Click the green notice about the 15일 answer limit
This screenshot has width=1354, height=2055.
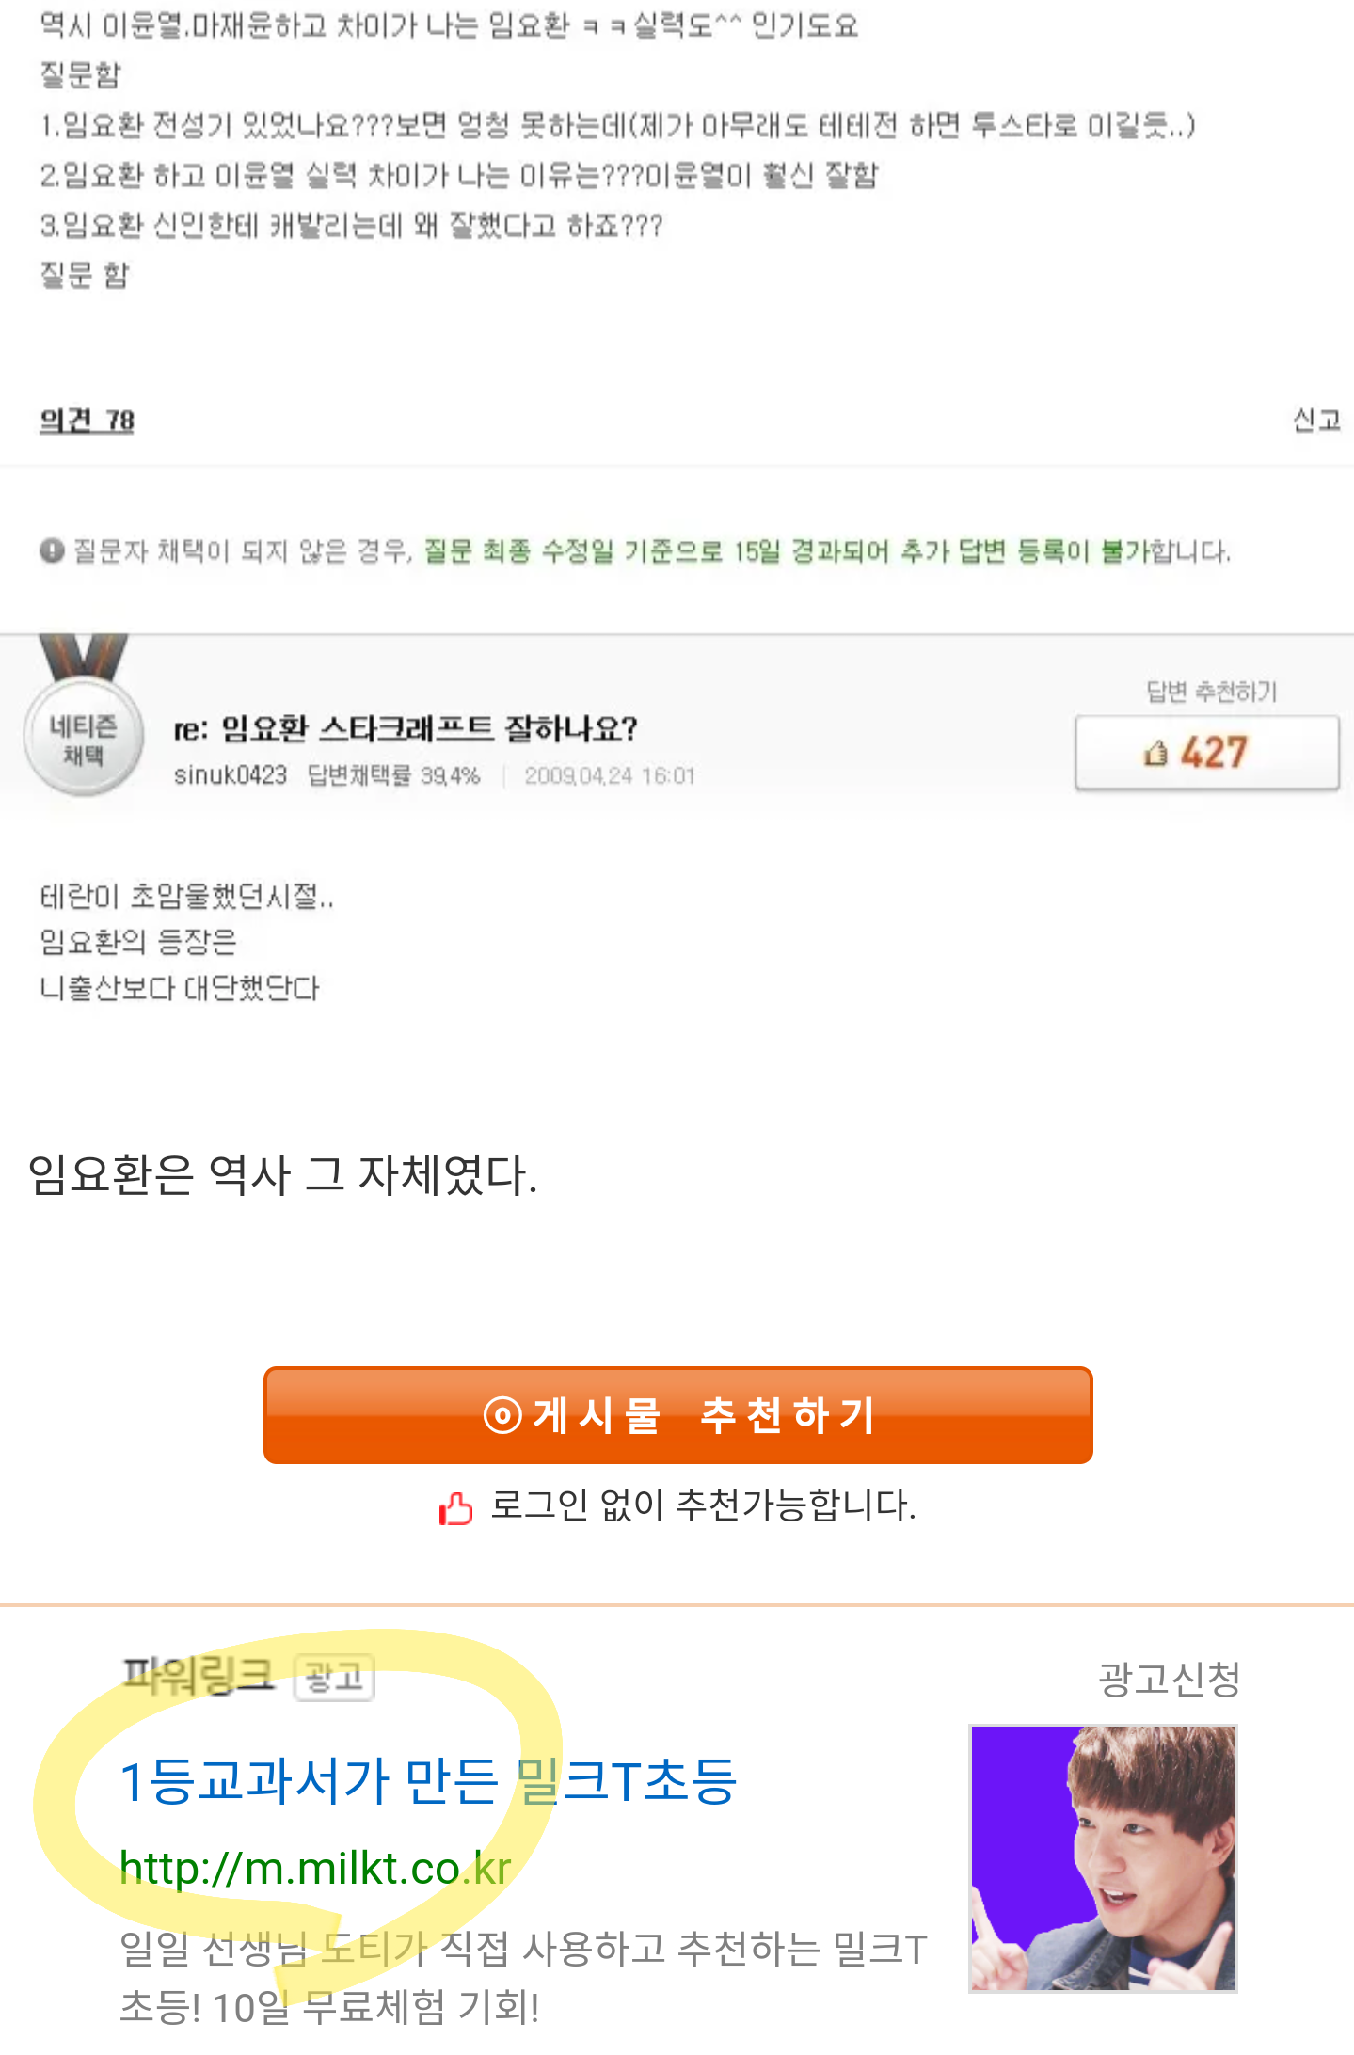pos(827,550)
